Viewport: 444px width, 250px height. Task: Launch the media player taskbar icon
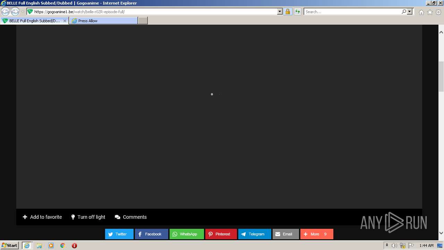point(51,245)
